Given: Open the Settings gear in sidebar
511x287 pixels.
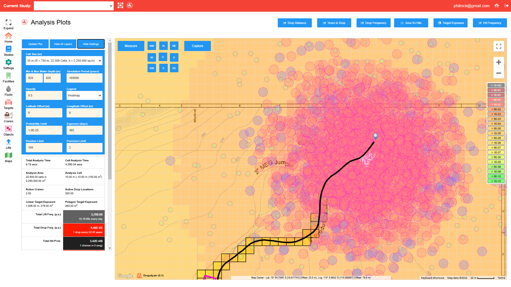Looking at the screenshot, I should click(9, 64).
